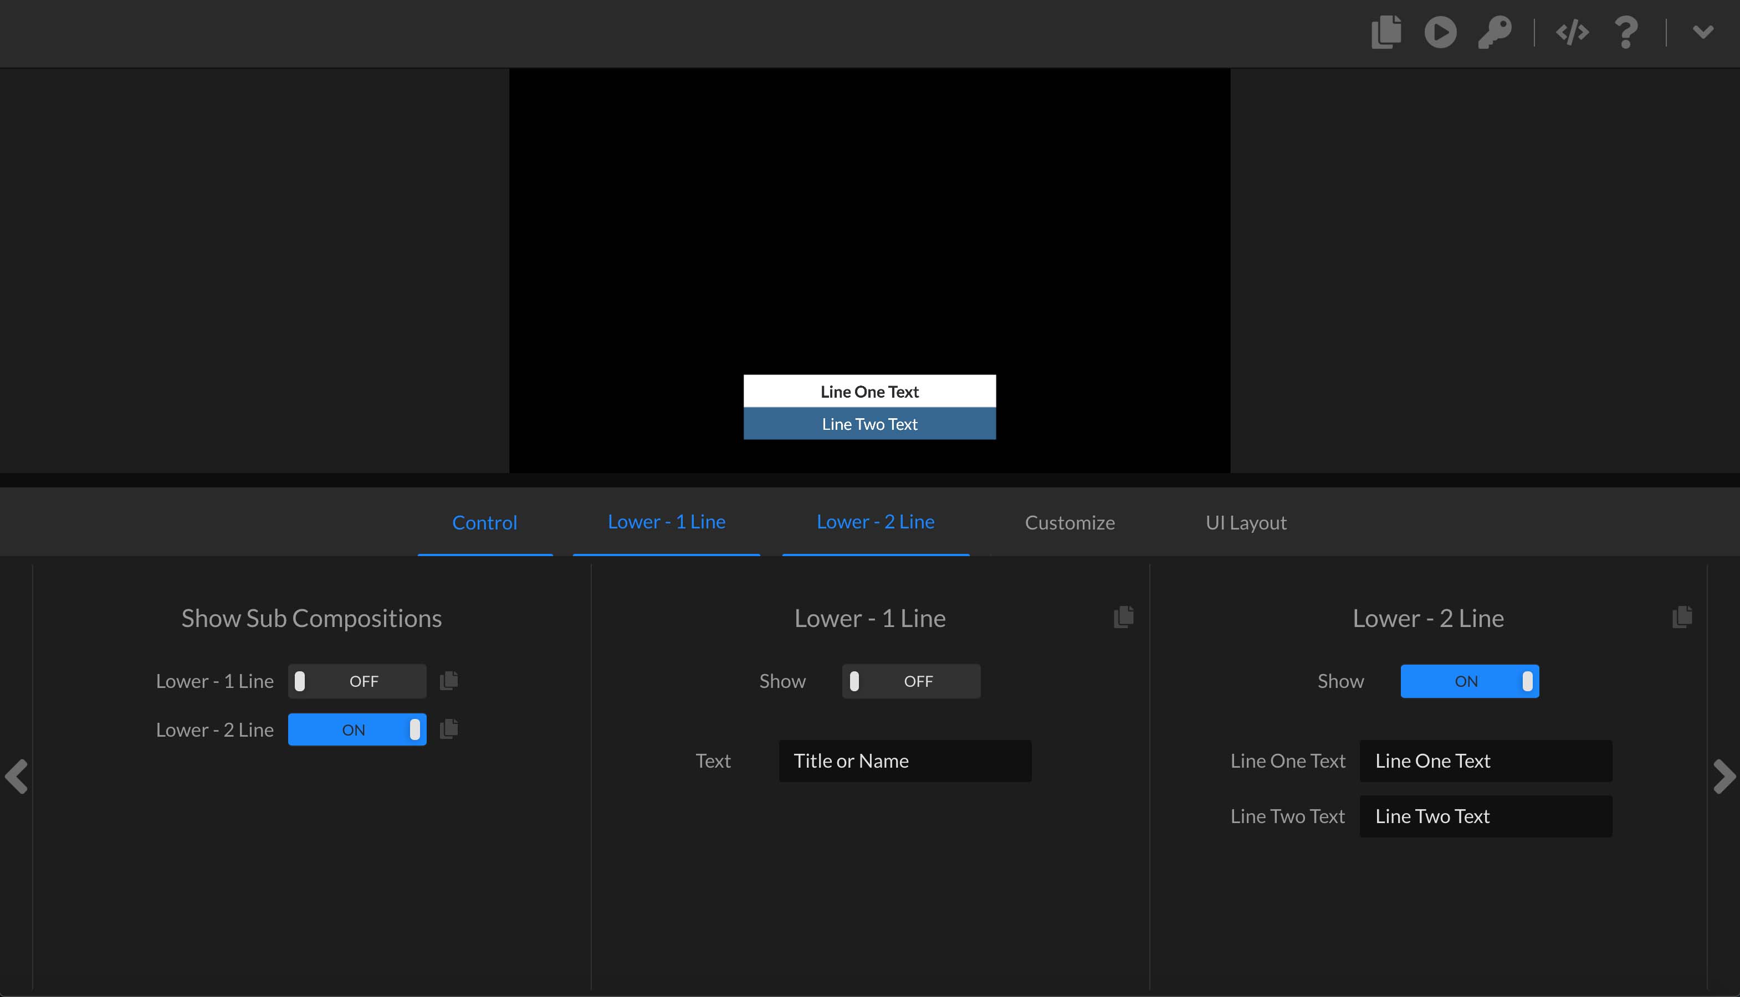Select the Lower - 1 Line tab
The image size is (1740, 997).
pyautogui.click(x=667, y=522)
